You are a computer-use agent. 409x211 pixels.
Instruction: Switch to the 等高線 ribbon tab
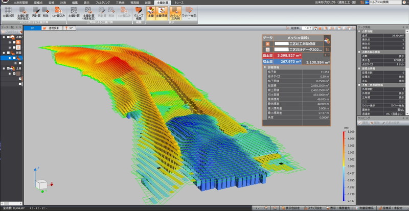(135, 3)
